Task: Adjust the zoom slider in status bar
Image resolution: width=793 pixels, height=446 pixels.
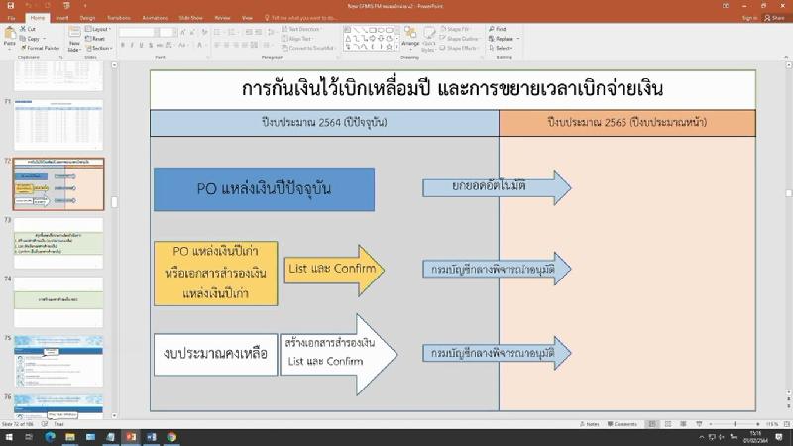Action: pos(734,424)
